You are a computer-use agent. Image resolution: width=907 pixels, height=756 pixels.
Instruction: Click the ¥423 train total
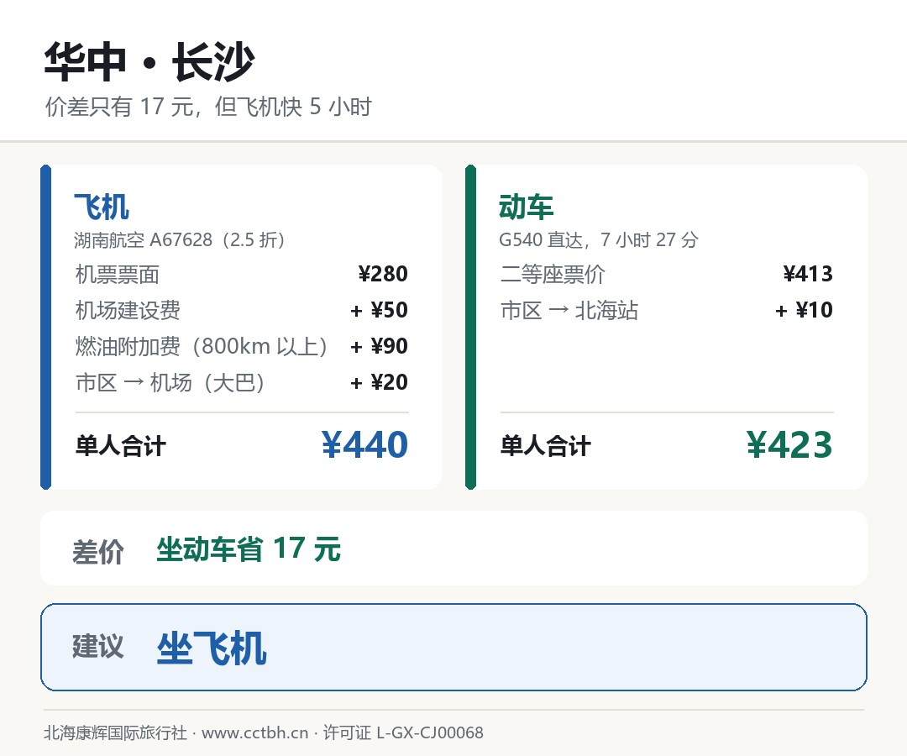tap(790, 445)
